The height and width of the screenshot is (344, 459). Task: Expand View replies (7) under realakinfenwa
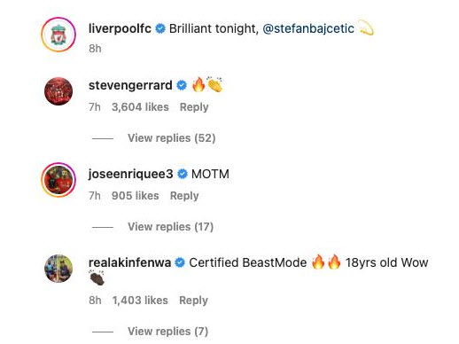167,332
